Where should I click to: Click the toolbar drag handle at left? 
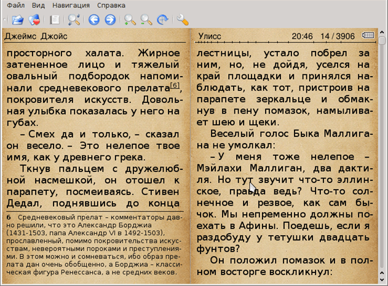4,20
